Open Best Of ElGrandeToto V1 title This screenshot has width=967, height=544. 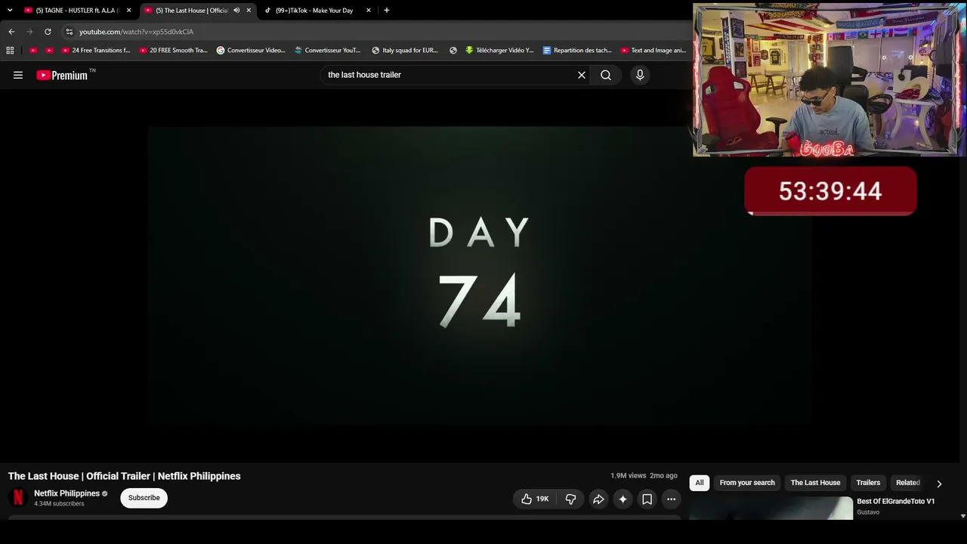point(895,502)
